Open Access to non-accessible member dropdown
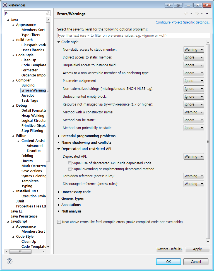 pyautogui.click(x=194, y=73)
